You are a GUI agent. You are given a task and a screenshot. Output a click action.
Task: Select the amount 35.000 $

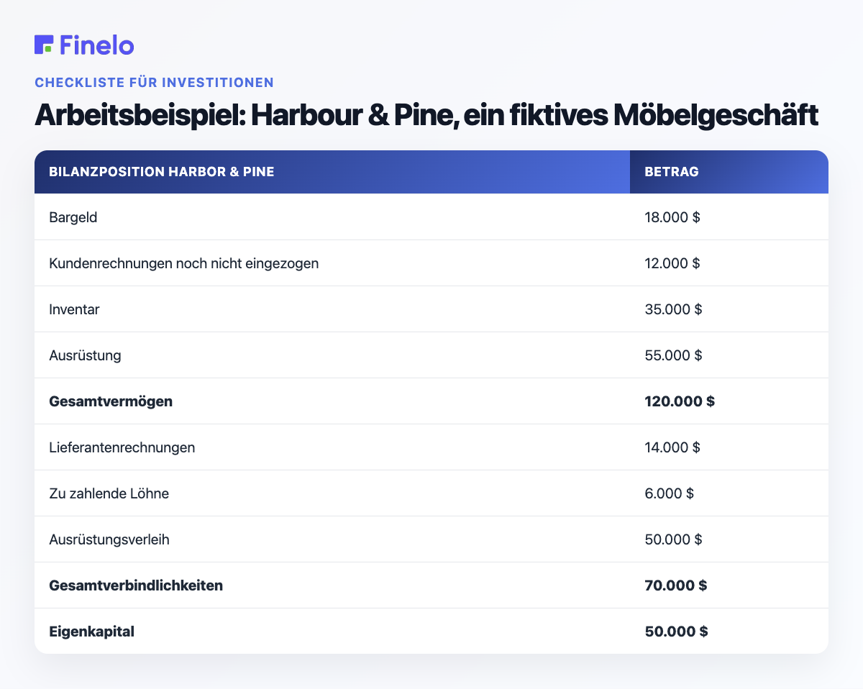pyautogui.click(x=673, y=309)
